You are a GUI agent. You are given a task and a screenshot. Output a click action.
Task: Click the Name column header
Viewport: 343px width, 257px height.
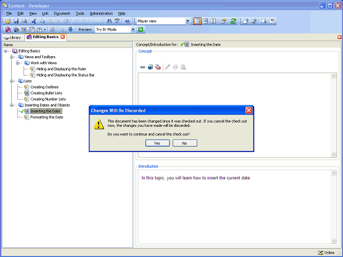(x=67, y=45)
